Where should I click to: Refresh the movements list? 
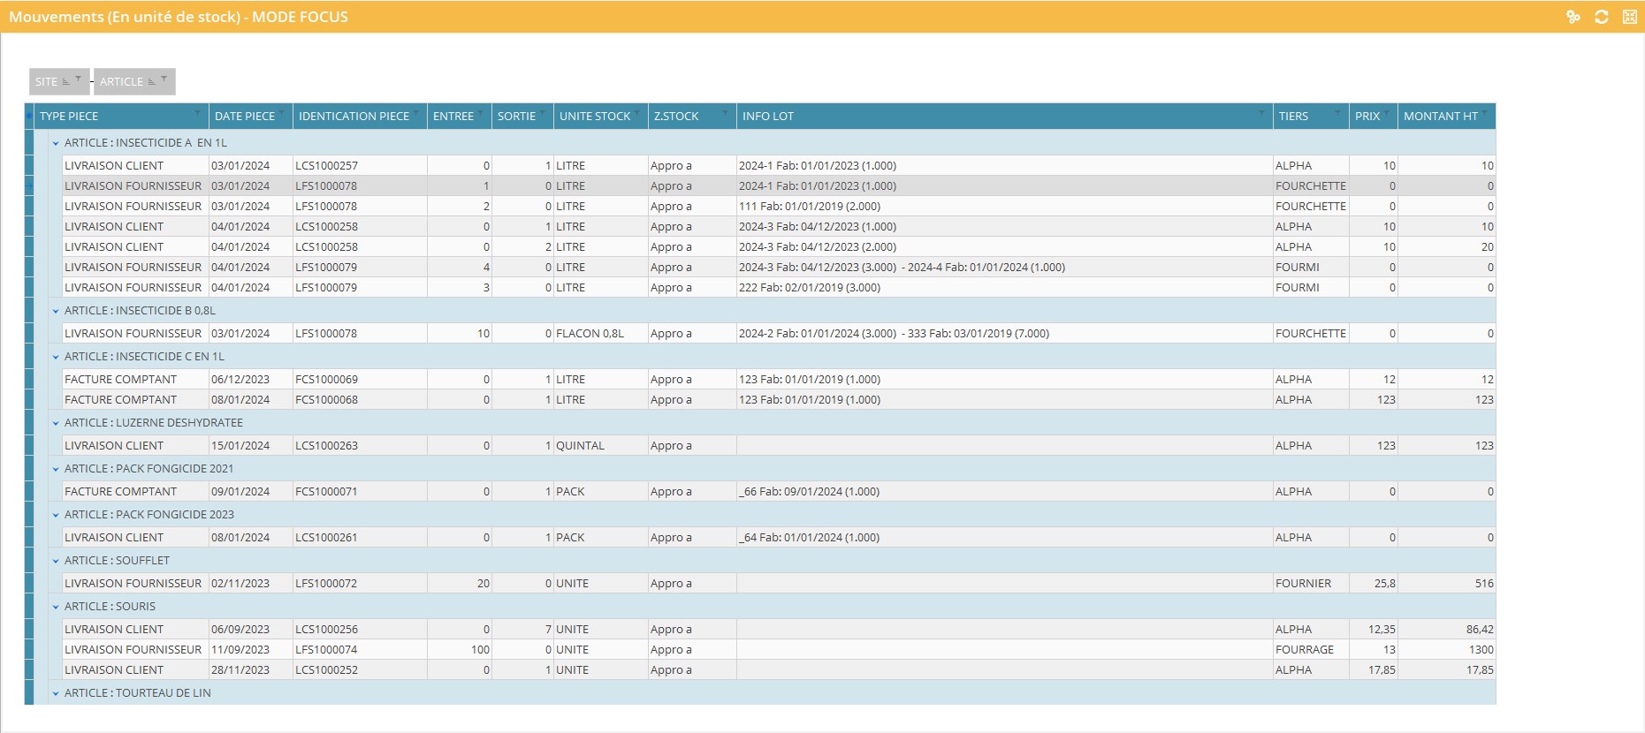click(x=1601, y=17)
